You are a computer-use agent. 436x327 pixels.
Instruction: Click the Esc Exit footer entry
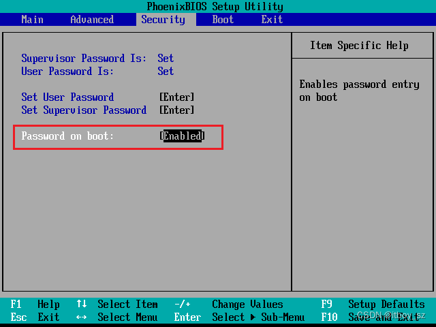tap(35, 317)
